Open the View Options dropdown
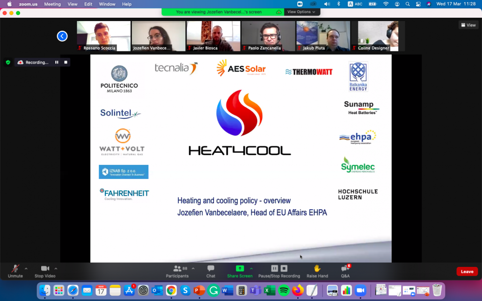The width and height of the screenshot is (482, 301). click(x=301, y=12)
